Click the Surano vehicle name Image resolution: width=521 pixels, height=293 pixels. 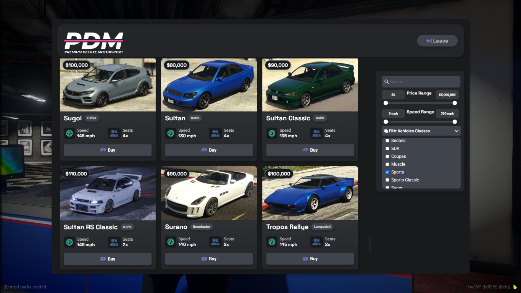176,227
